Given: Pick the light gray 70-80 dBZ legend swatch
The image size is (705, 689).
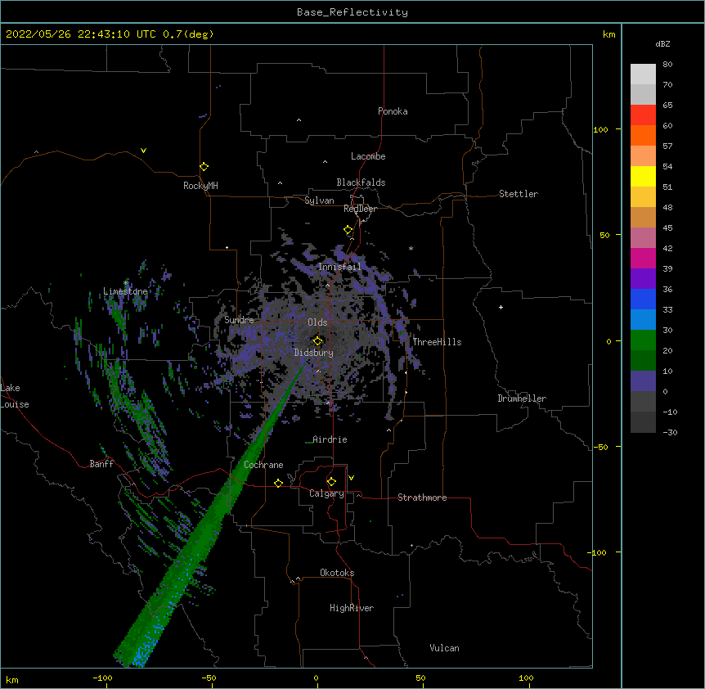Looking at the screenshot, I should coord(643,74).
